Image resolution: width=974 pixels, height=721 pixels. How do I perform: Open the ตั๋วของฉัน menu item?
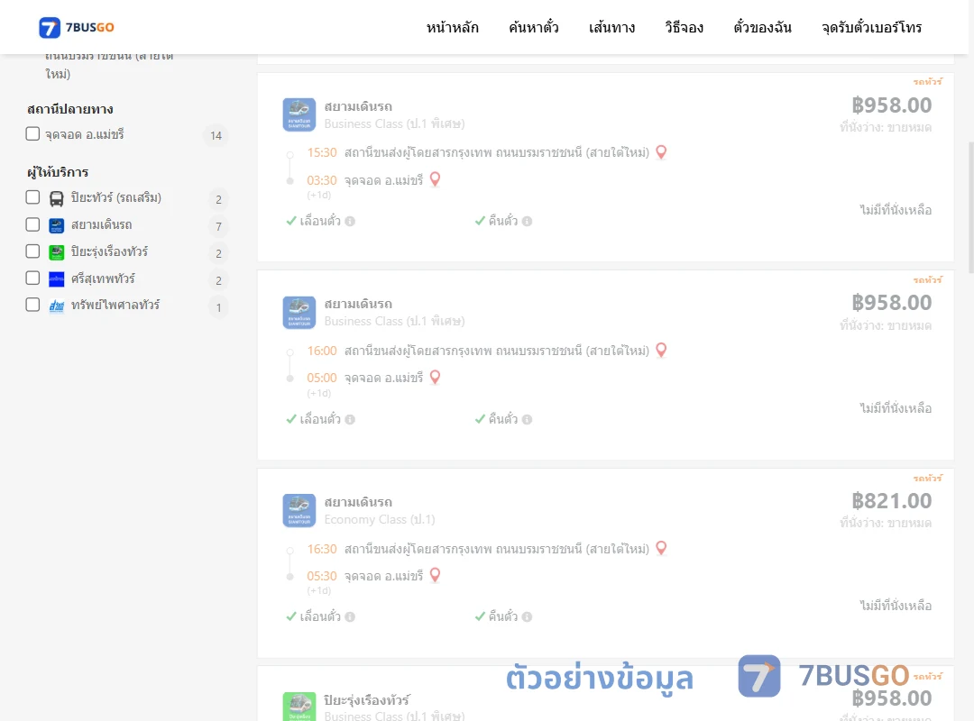coord(762,27)
